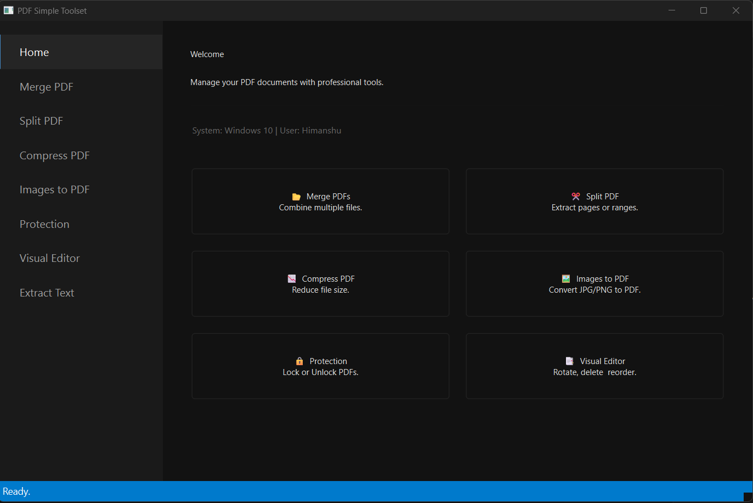The width and height of the screenshot is (753, 503).
Task: Click the yellow folder icon for Merge PDFs
Action: pos(296,197)
